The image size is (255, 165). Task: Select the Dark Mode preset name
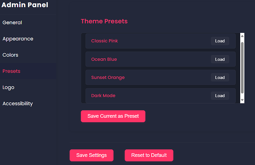click(103, 96)
